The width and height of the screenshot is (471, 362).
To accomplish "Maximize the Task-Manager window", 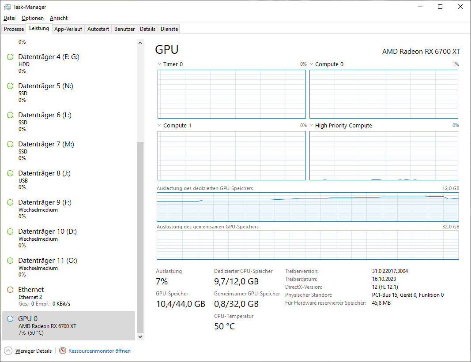I will click(440, 7).
